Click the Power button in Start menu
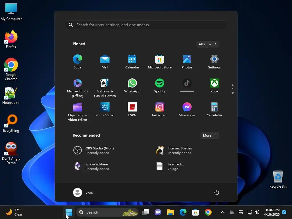 pyautogui.click(x=217, y=192)
